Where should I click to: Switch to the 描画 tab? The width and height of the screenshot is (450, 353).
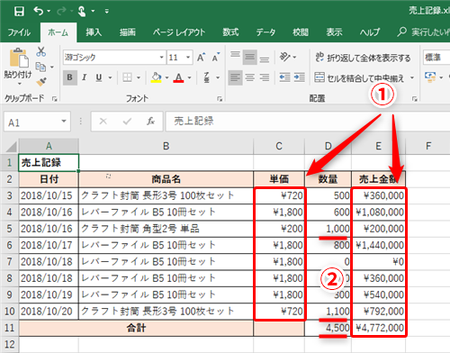[x=128, y=32]
